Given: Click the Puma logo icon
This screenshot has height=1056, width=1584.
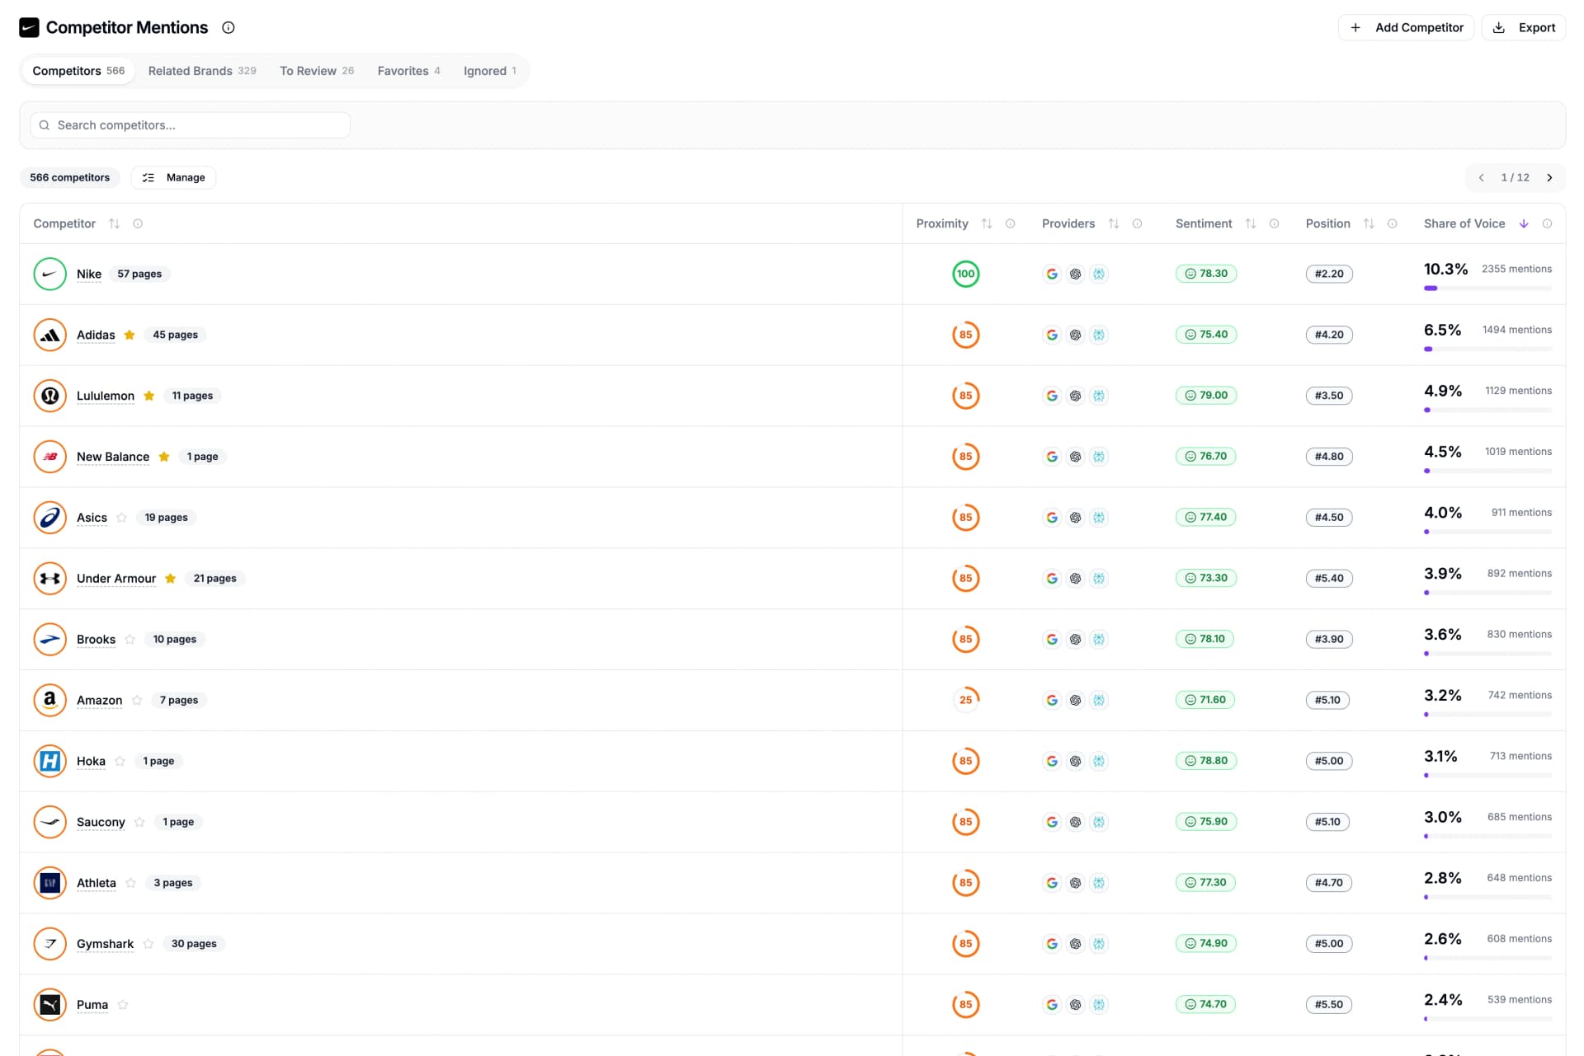Looking at the screenshot, I should (x=49, y=1005).
